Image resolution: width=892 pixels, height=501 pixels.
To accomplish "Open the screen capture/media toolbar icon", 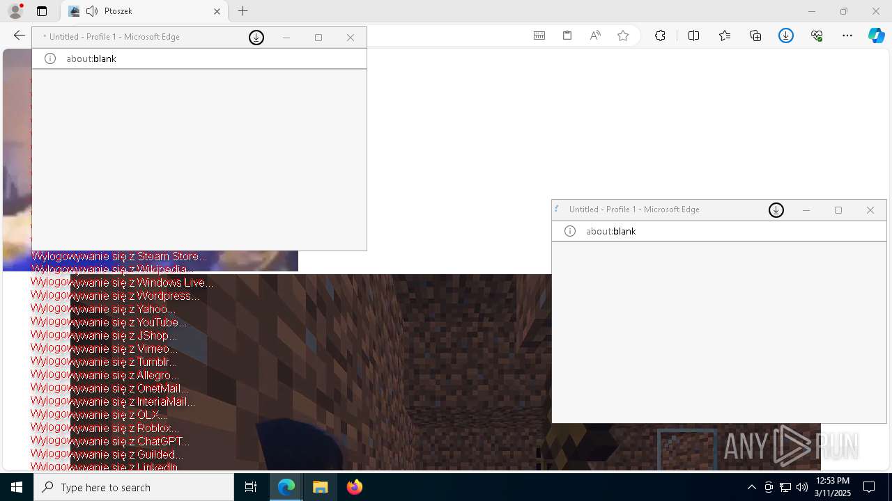I will pyautogui.click(x=539, y=35).
